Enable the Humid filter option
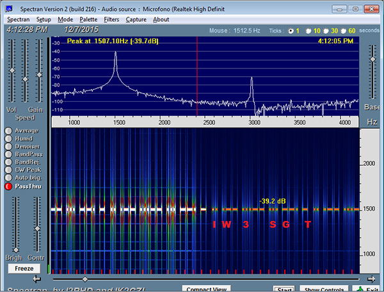This screenshot has width=384, height=292. click(8, 139)
